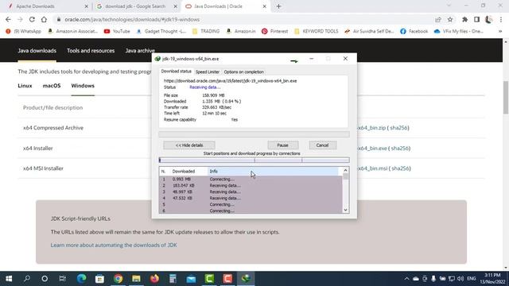Open the YouTube bookmark

(x=117, y=31)
